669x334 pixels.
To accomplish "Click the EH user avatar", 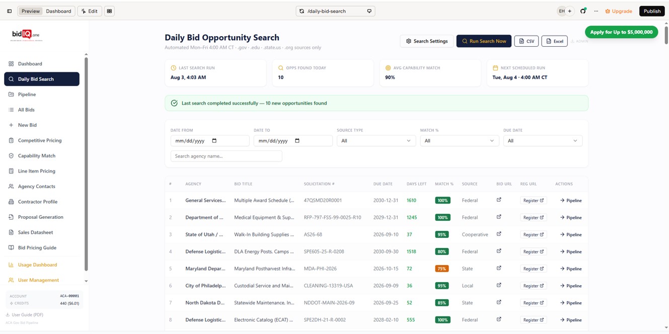I will pos(561,11).
